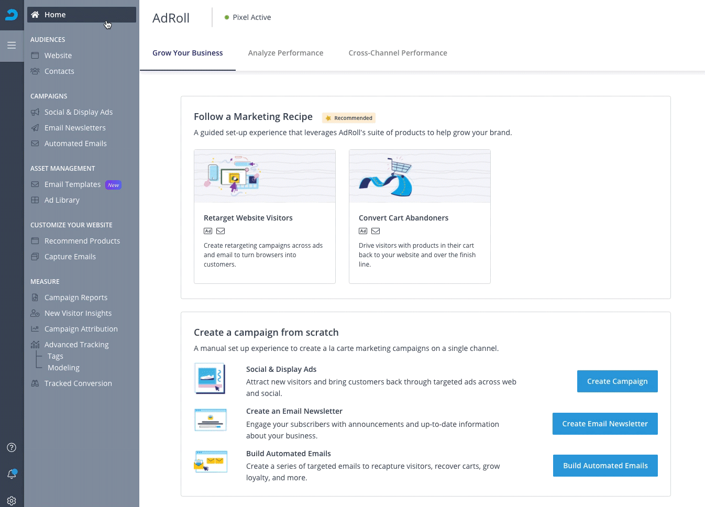Image resolution: width=705 pixels, height=507 pixels.
Task: Open the Convert Cart Abandoners recipe card
Action: [x=420, y=217]
